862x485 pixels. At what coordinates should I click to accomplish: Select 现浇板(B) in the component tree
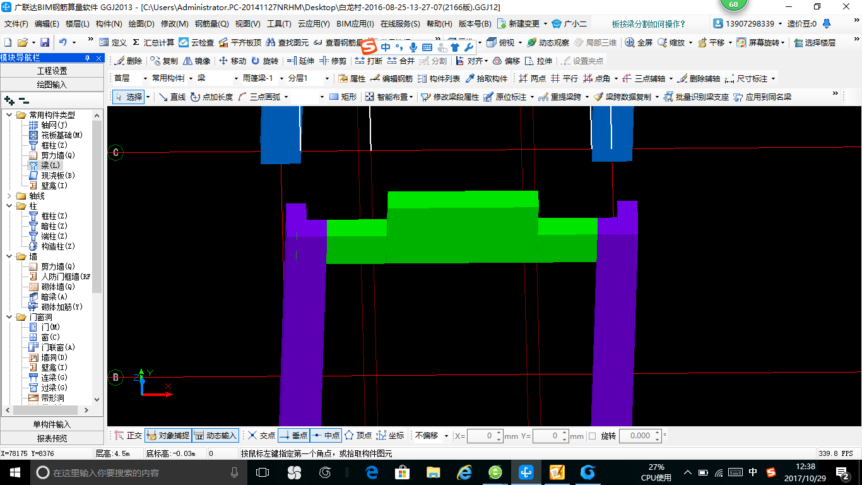[58, 176]
